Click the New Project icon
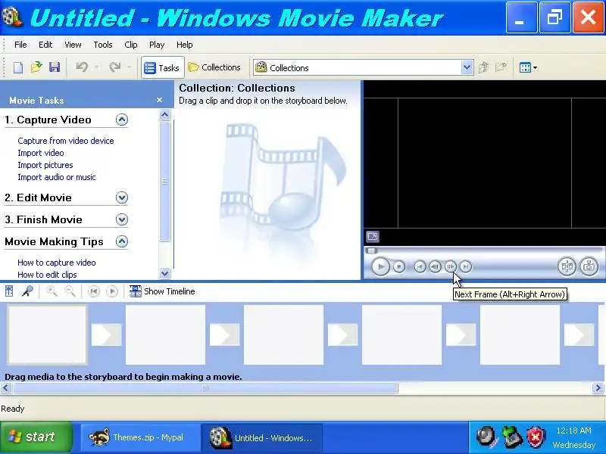 pyautogui.click(x=17, y=67)
